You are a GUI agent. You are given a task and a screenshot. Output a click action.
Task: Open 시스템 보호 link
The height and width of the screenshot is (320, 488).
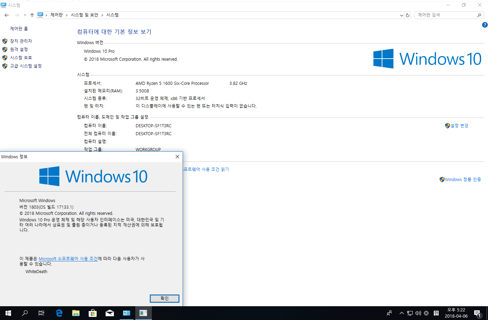point(21,58)
